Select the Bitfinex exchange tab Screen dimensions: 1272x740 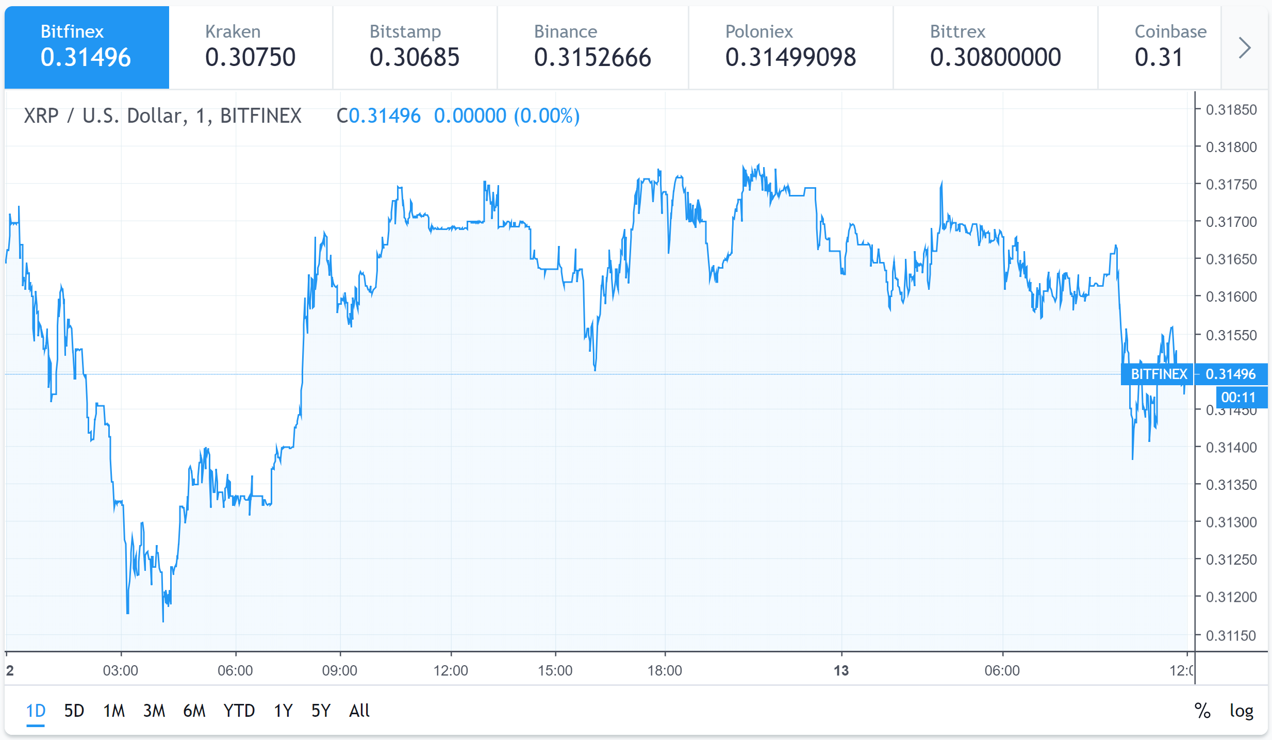tap(86, 47)
